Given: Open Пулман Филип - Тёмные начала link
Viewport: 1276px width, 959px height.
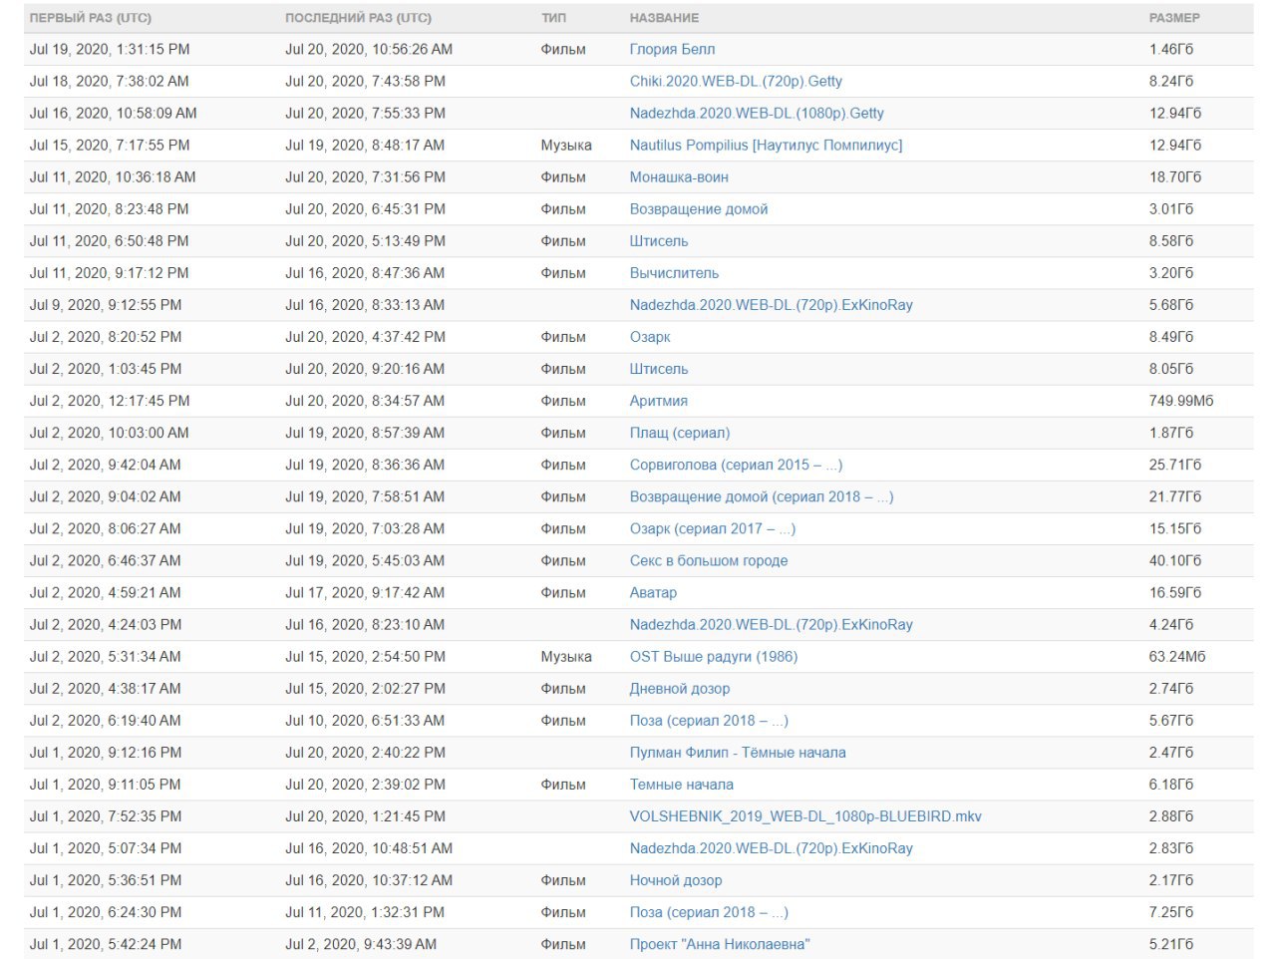Looking at the screenshot, I should coord(738,752).
